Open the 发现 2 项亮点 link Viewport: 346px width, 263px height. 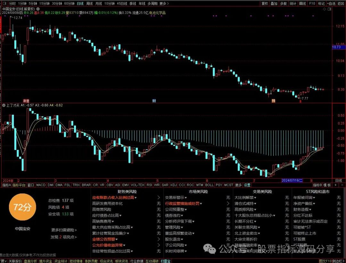pyautogui.click(x=63, y=237)
